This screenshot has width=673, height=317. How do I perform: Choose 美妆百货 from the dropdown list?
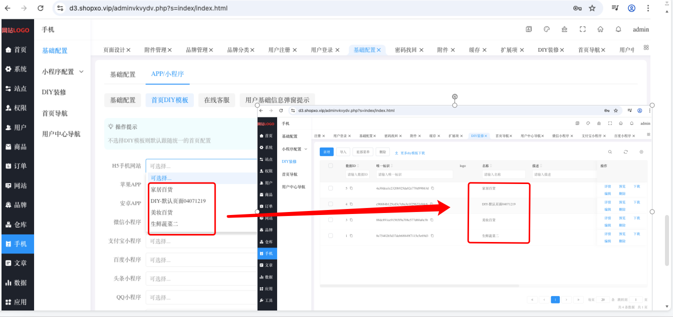tap(161, 212)
